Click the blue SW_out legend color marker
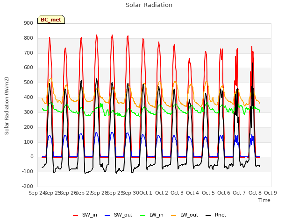This screenshot has width=299, height=224. (x=107, y=216)
